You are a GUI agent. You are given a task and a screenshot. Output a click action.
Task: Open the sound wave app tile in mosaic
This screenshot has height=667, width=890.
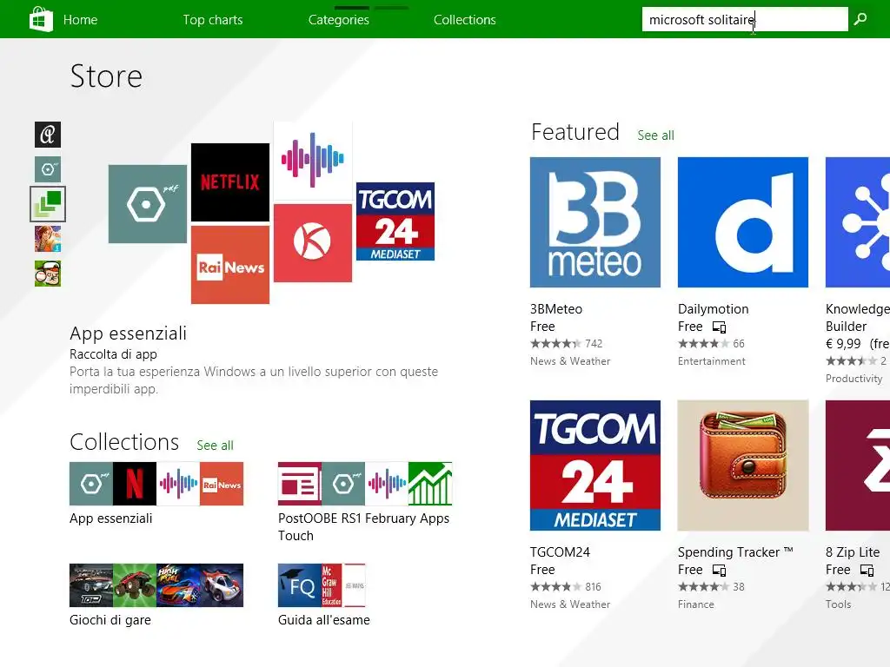313,161
